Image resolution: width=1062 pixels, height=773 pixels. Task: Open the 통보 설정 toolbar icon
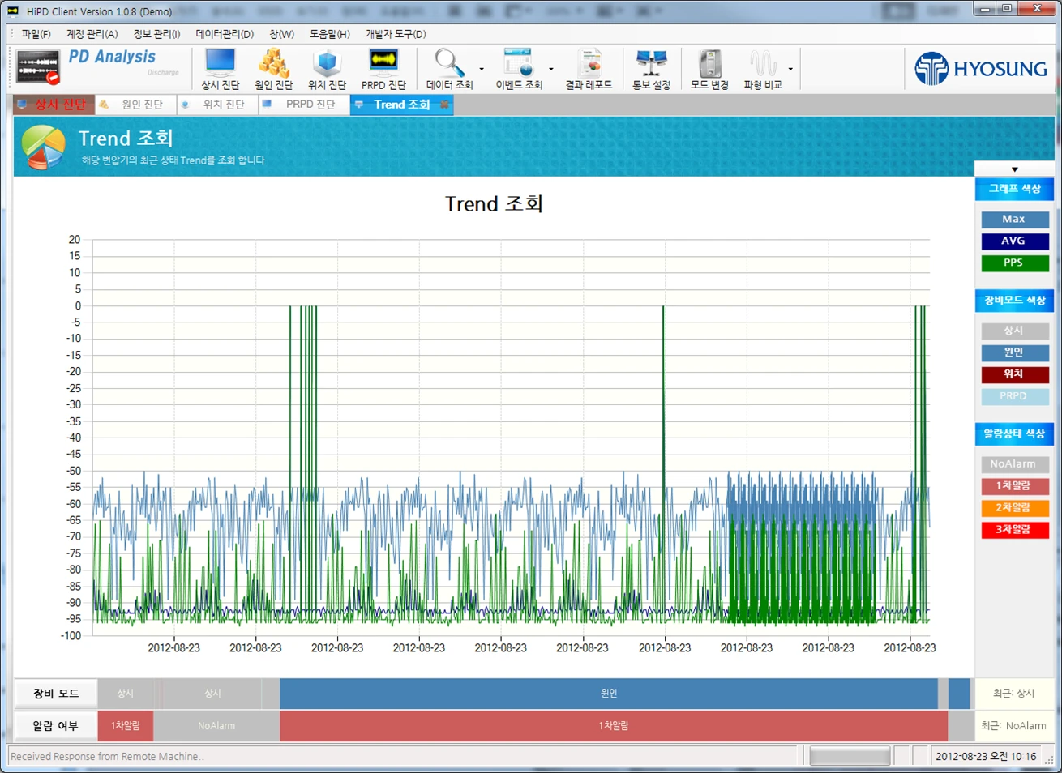651,69
